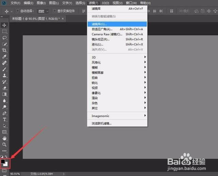Image resolution: width=218 pixels, height=176 pixels.
Task: Open the 图像(I) menu
Action: coord(41,3)
